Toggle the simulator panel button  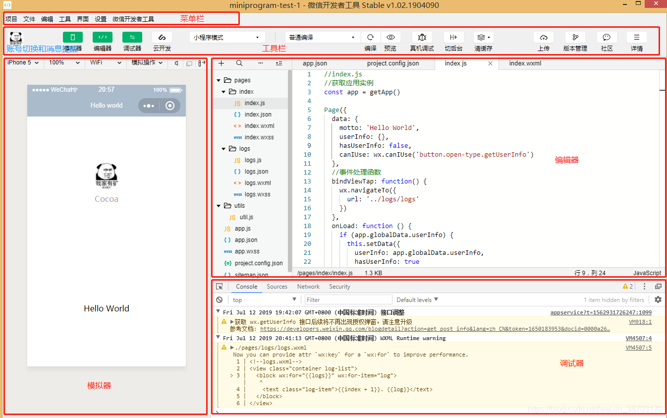pos(73,37)
